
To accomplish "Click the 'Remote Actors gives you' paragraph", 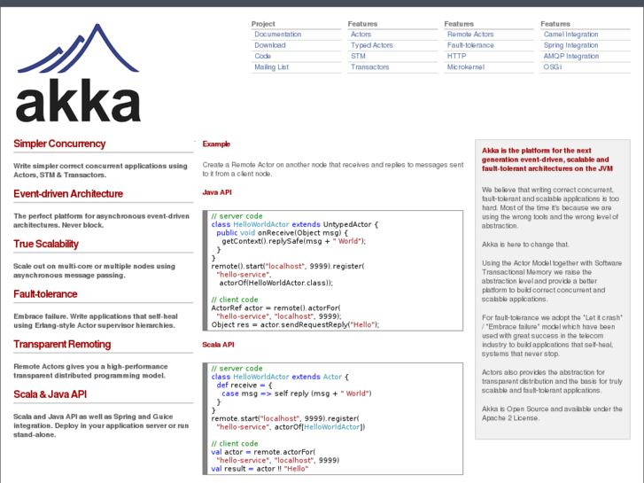I will click(x=90, y=371).
